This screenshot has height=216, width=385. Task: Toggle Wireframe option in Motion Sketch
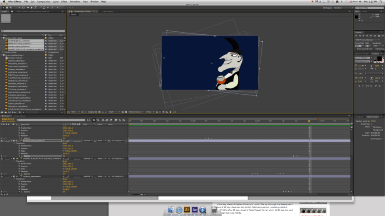pos(371,127)
